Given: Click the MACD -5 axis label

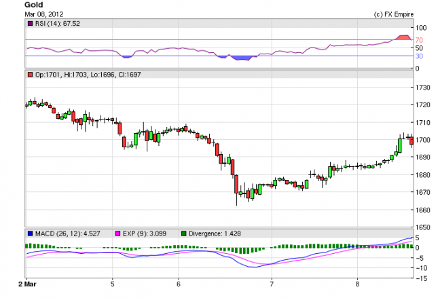Looking at the screenshot, I should click(420, 258).
